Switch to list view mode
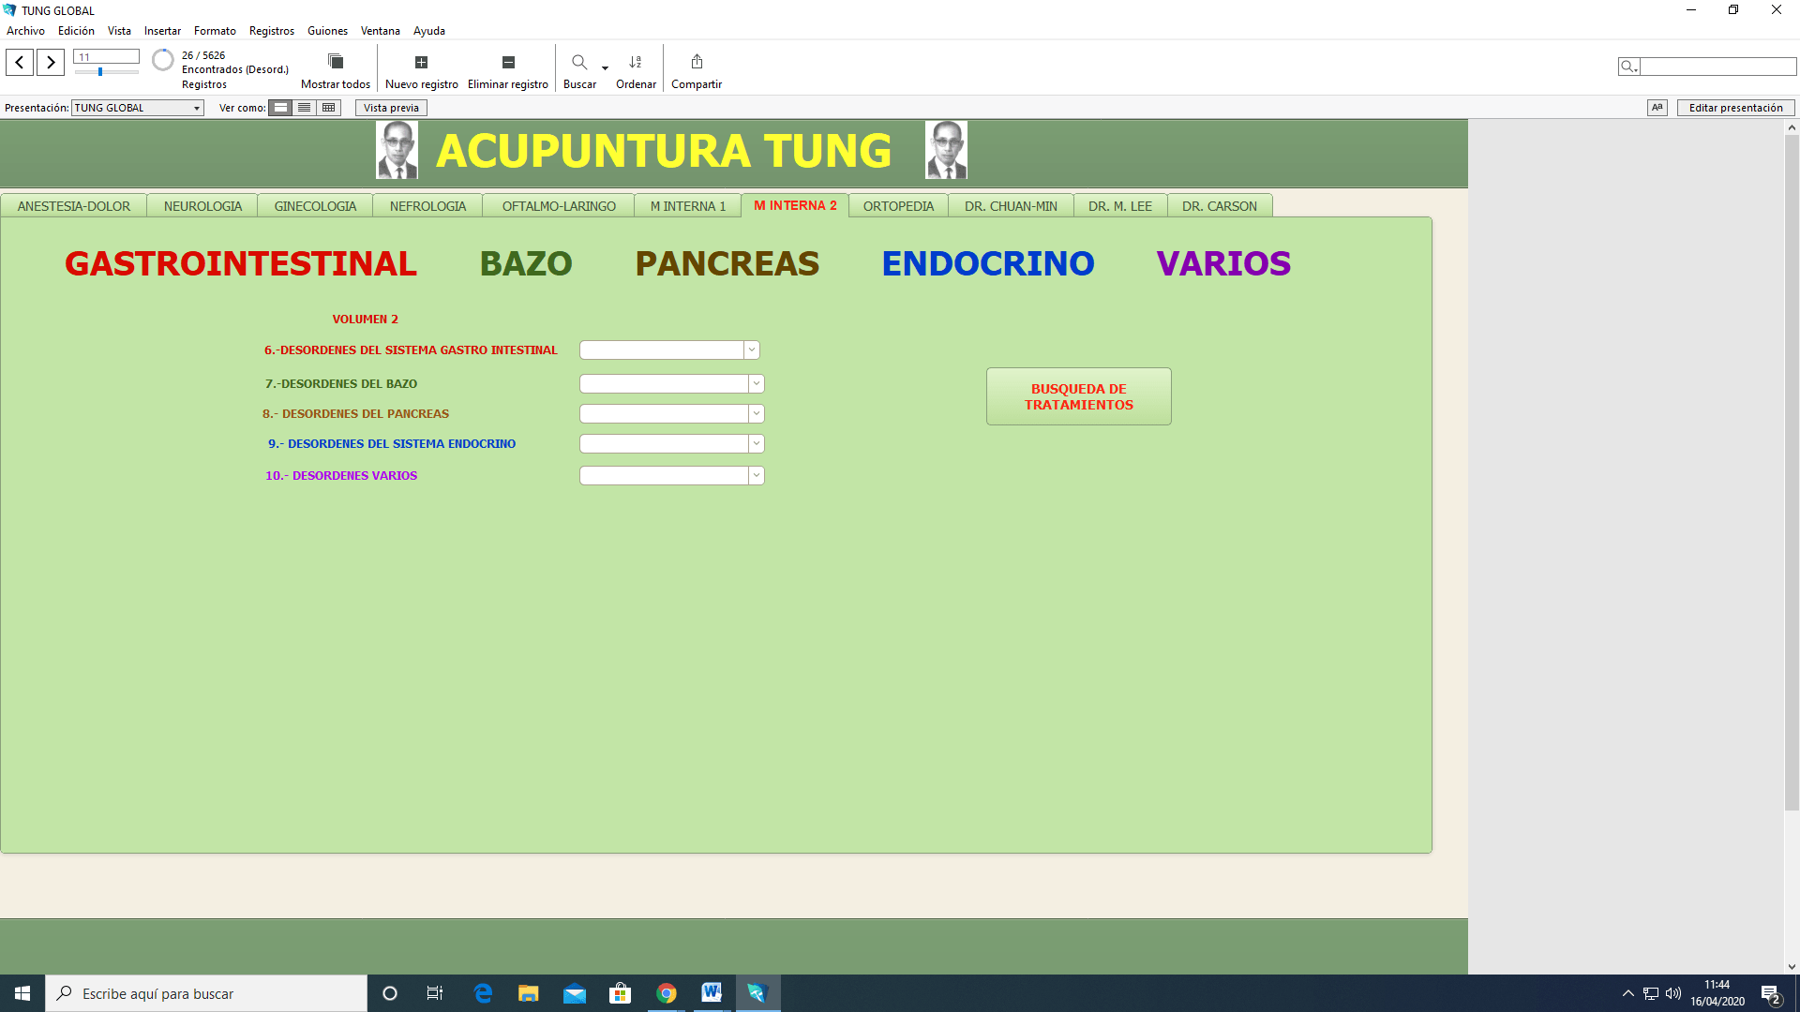 tap(304, 108)
